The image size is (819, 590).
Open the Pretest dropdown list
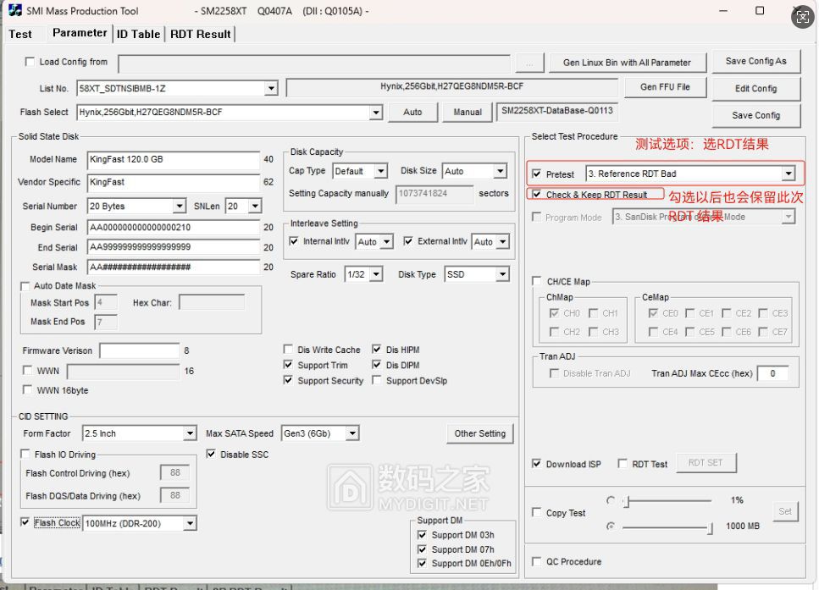point(788,174)
